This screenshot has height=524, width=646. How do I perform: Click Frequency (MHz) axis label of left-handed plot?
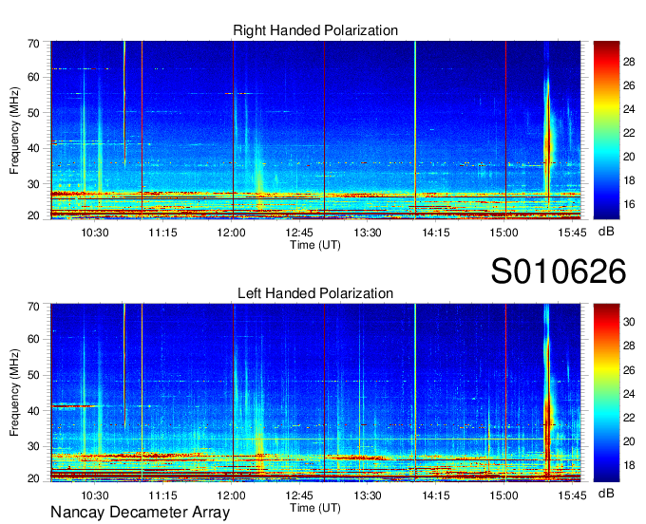[14, 393]
